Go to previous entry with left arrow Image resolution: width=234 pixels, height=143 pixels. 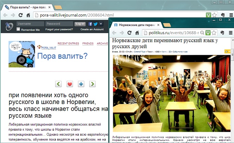click(59, 84)
